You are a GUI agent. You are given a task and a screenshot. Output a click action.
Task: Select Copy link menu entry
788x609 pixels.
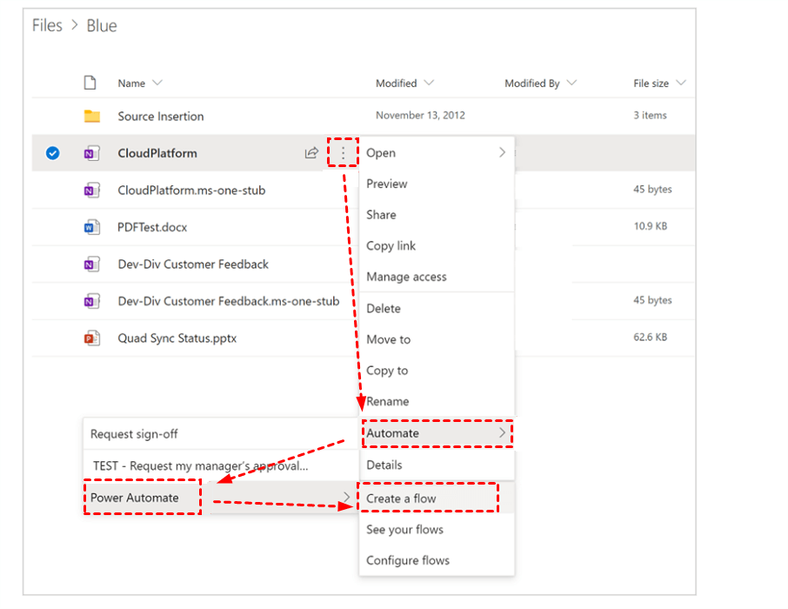[x=437, y=246]
